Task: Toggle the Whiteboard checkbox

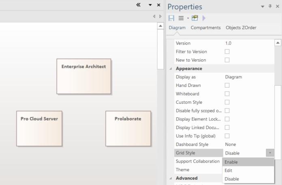Action: pyautogui.click(x=227, y=94)
